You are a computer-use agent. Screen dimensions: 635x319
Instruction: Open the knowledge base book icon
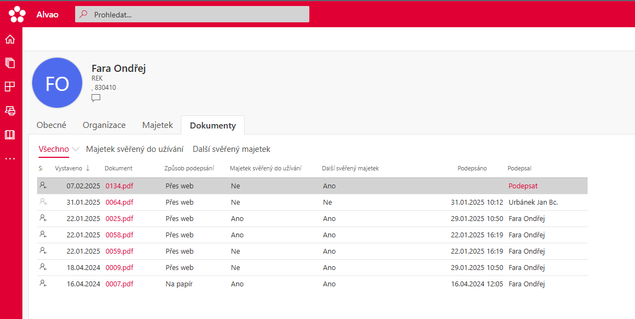click(x=10, y=134)
